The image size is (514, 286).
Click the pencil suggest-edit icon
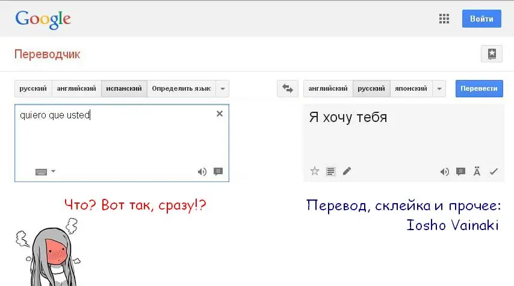click(347, 171)
